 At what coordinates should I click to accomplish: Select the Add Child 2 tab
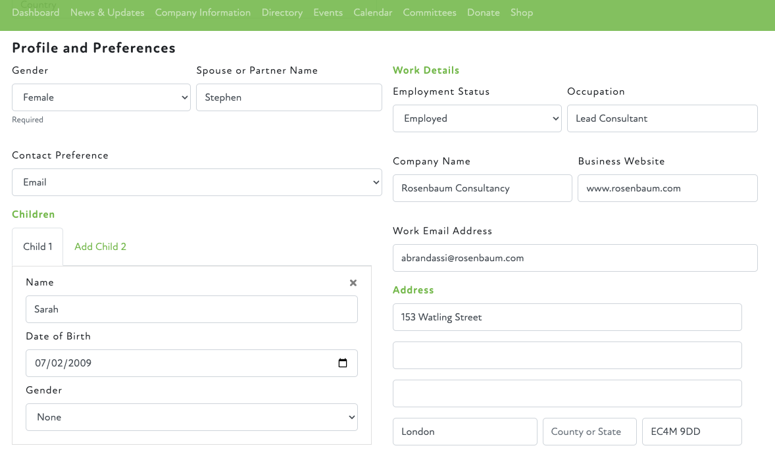(x=100, y=247)
